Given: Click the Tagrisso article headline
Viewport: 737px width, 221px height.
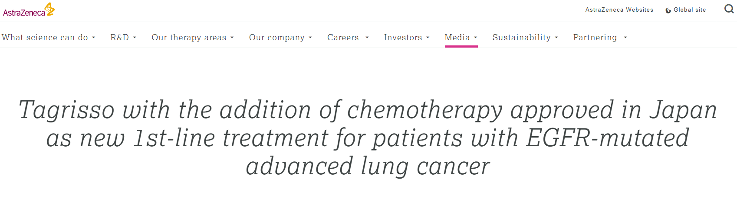Looking at the screenshot, I should pos(368,138).
